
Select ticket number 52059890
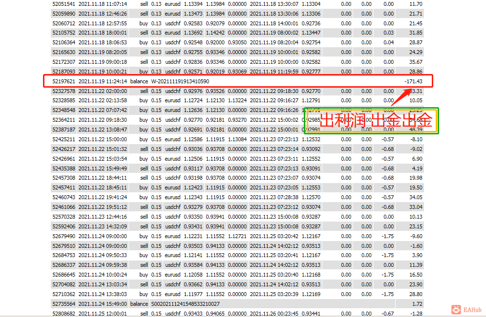click(x=63, y=14)
